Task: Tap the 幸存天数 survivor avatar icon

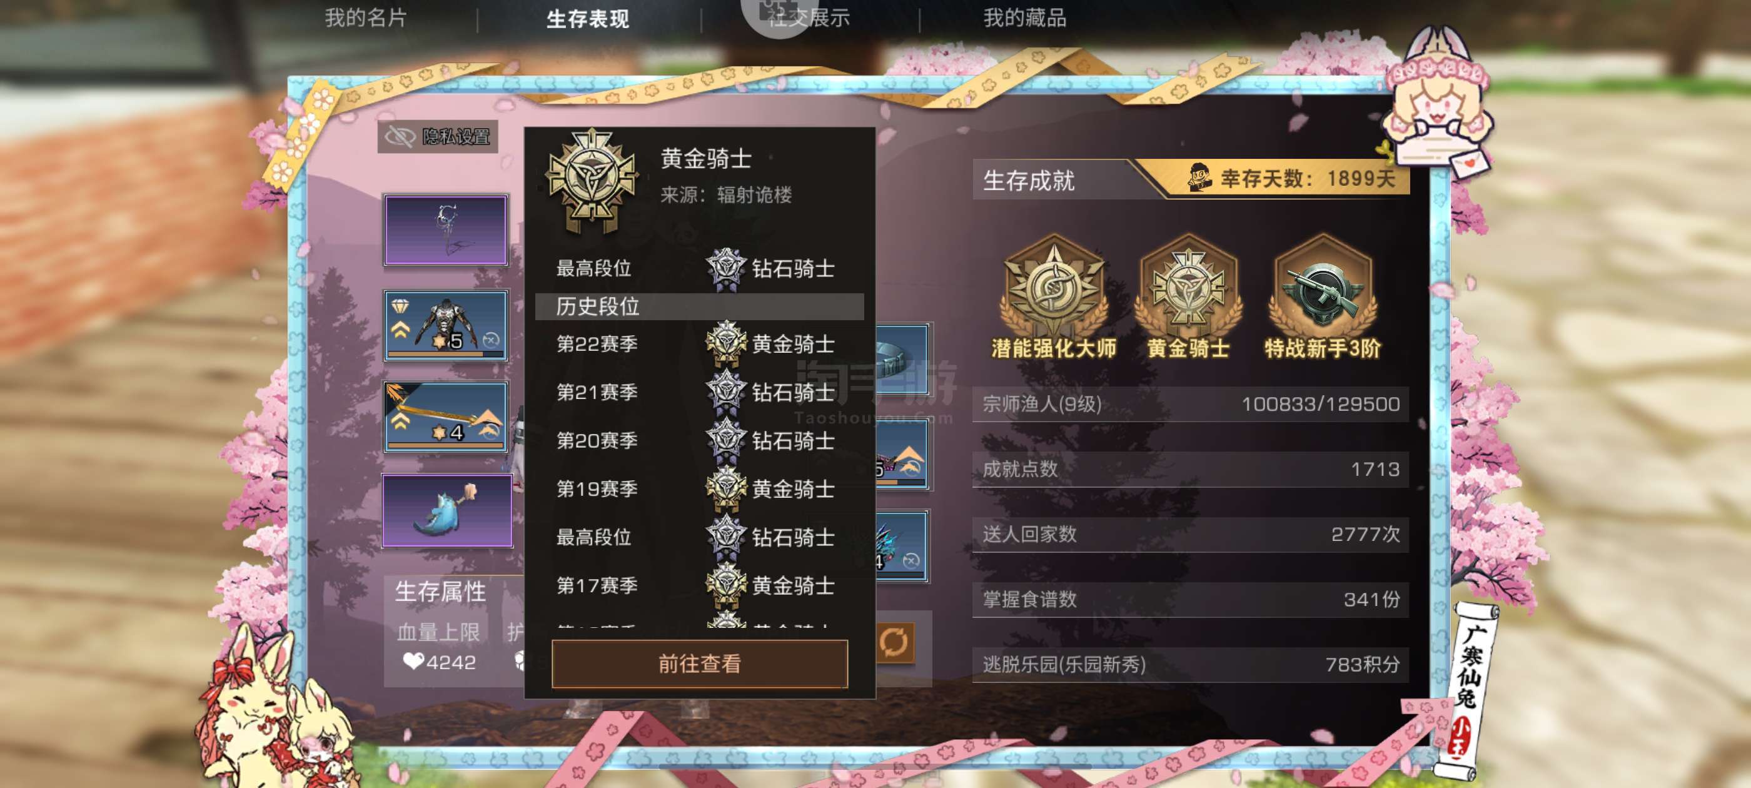Action: 1199,178
